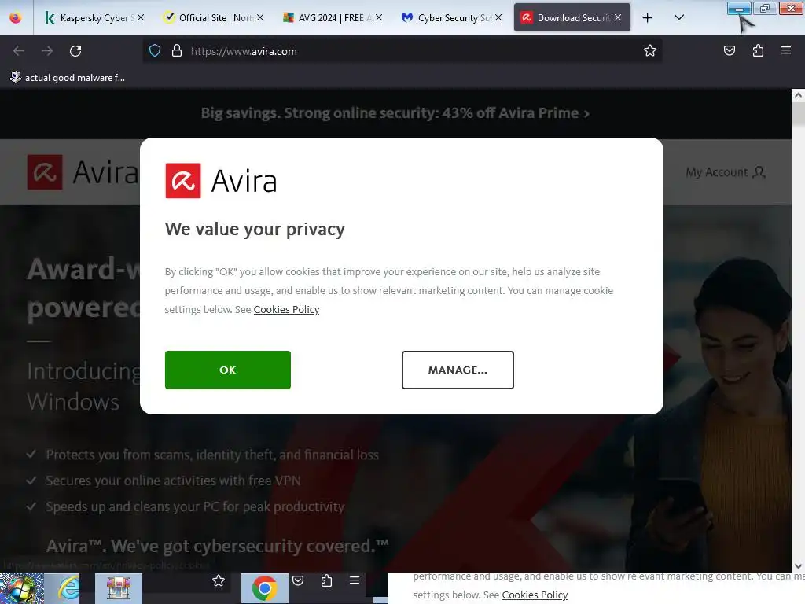805x604 pixels.
Task: Open the list all tabs dropdown
Action: pyautogui.click(x=678, y=18)
